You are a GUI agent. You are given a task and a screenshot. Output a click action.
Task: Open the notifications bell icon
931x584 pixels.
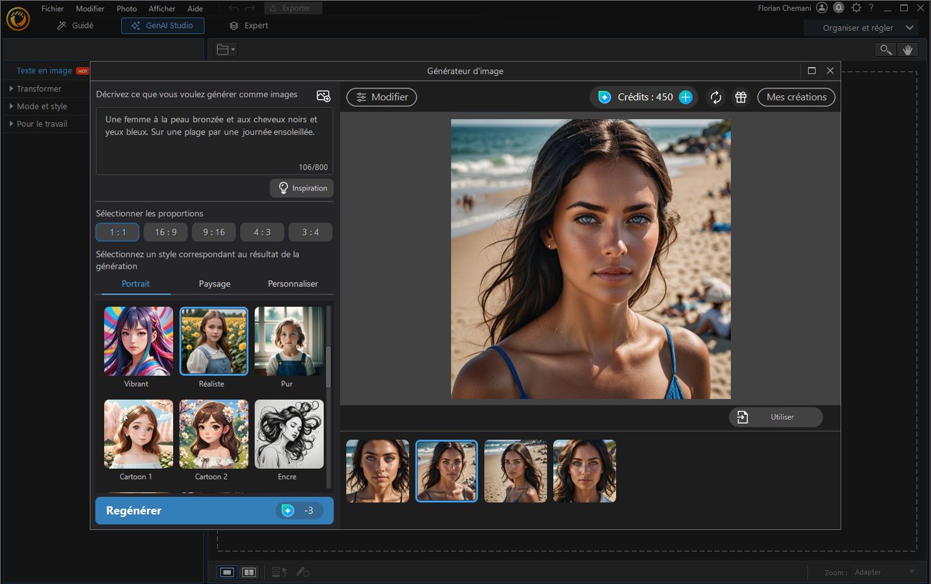click(839, 8)
